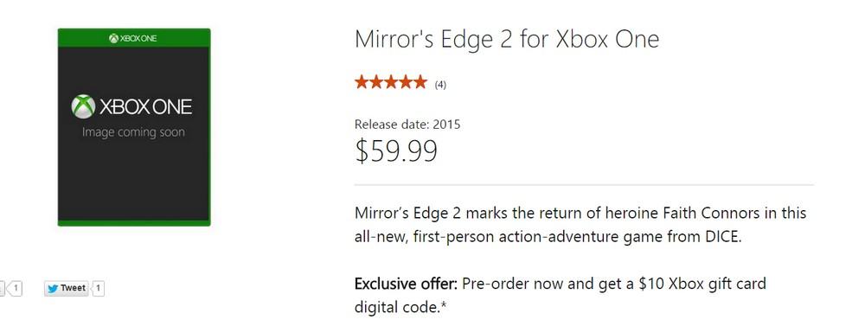Click the fifth orange rating star
Viewport: 865px width, 326px height.
click(x=420, y=83)
